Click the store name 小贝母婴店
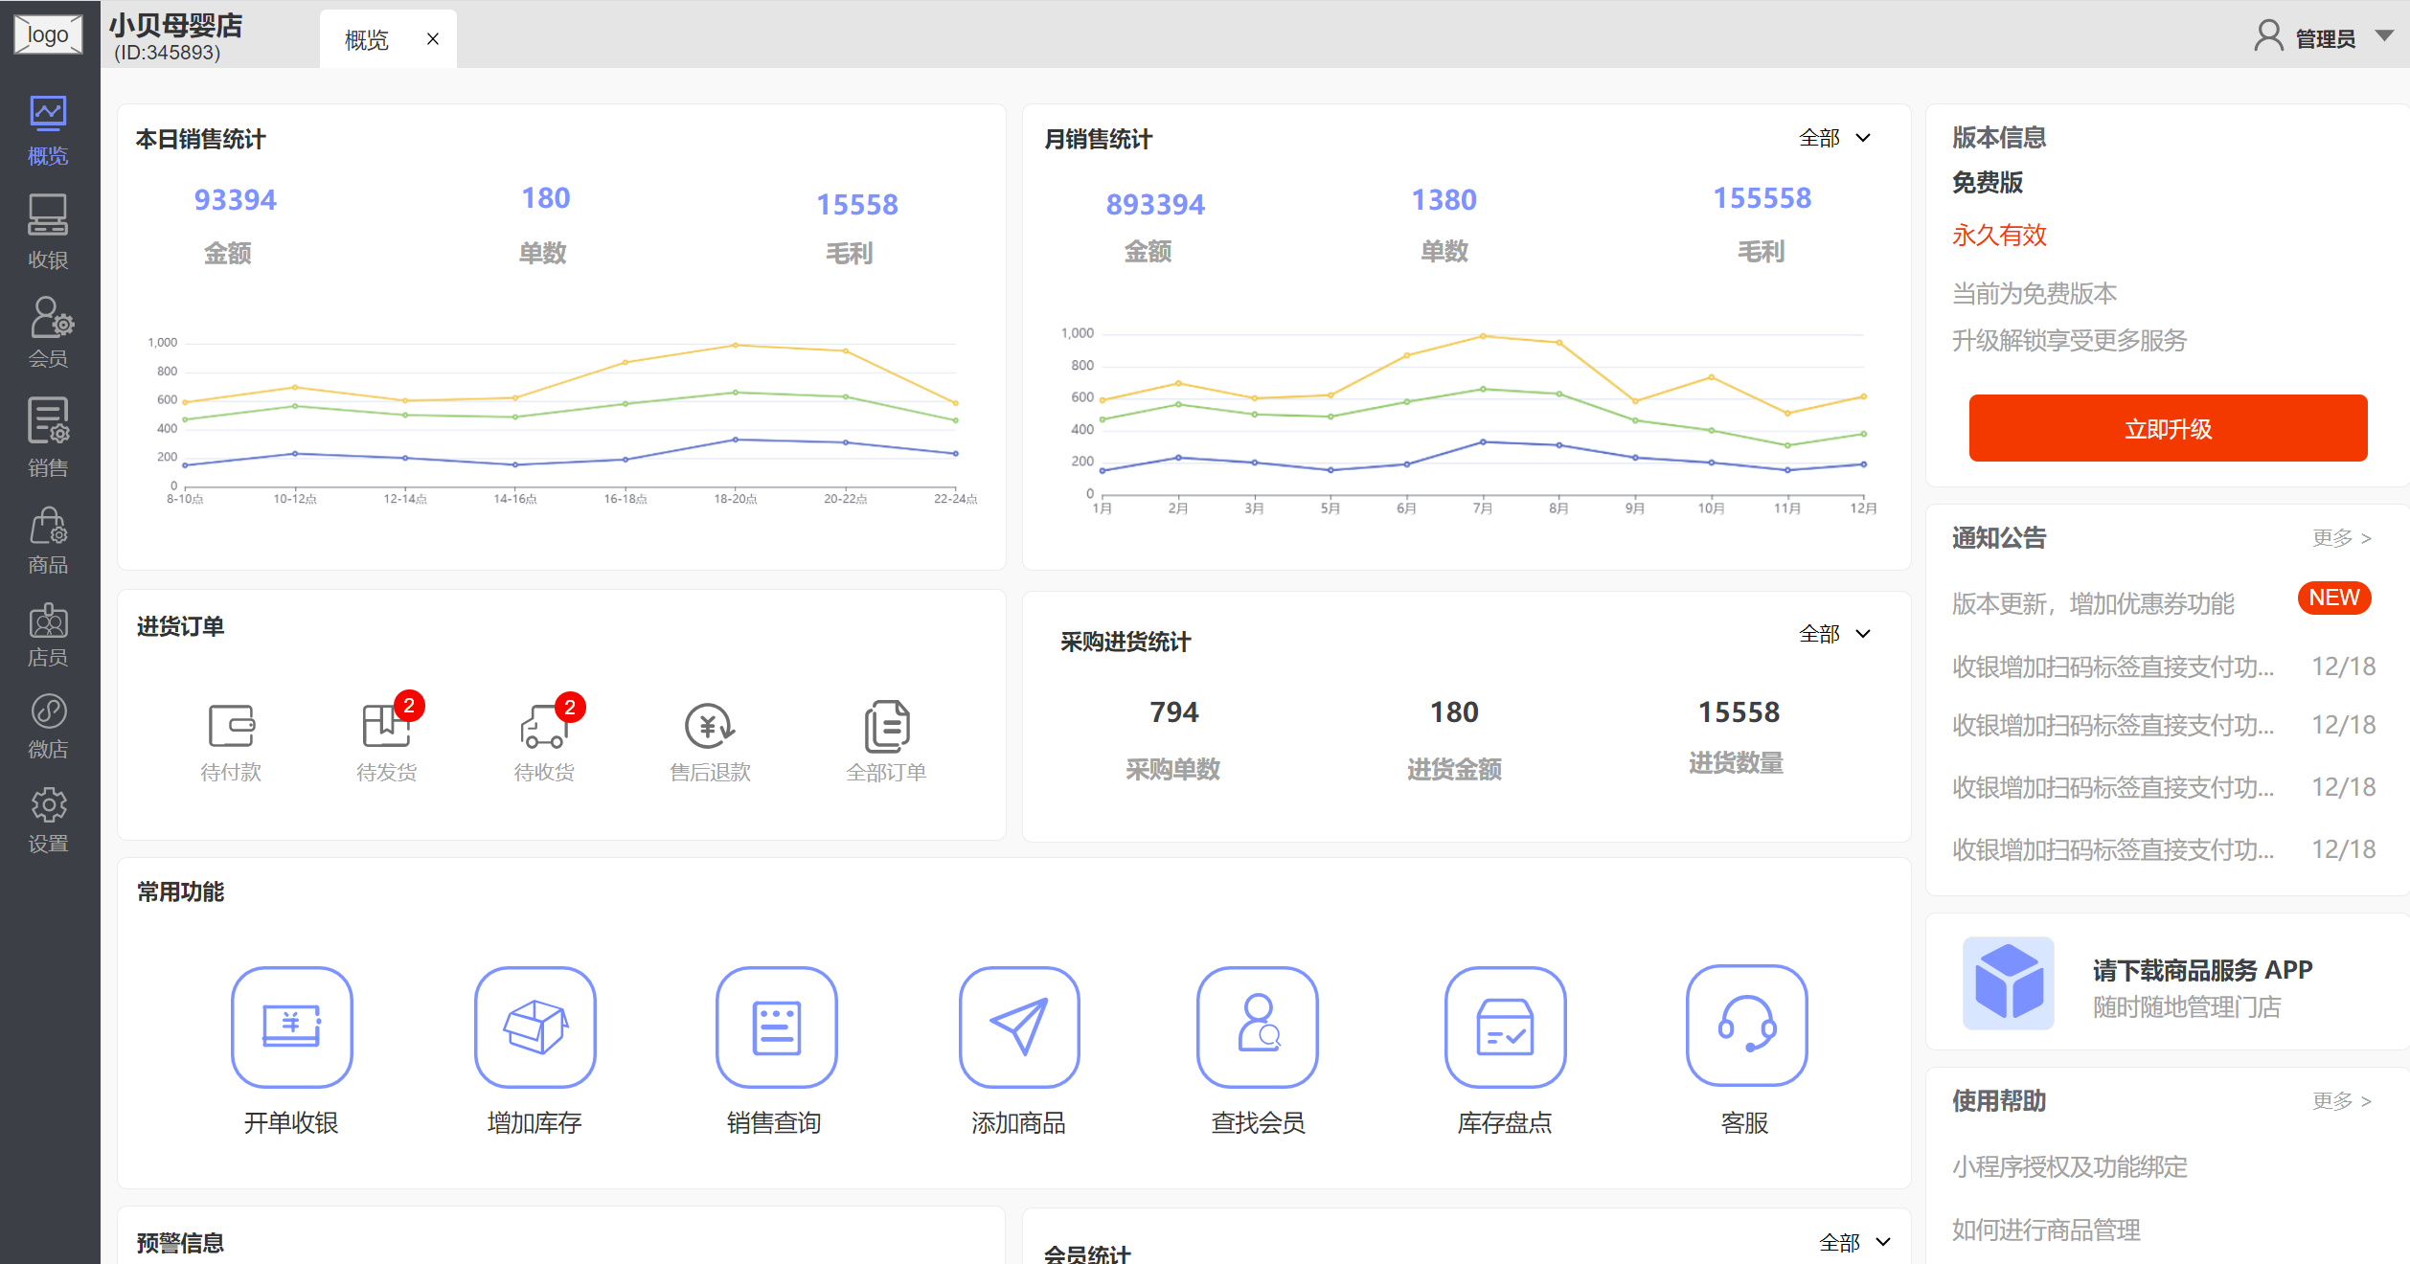This screenshot has height=1264, width=2410. 175,25
